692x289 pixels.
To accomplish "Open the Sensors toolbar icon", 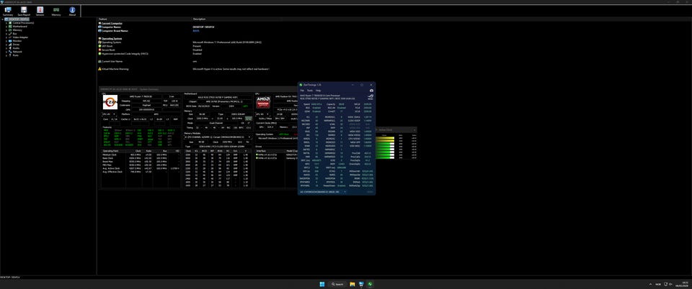I will (40, 11).
